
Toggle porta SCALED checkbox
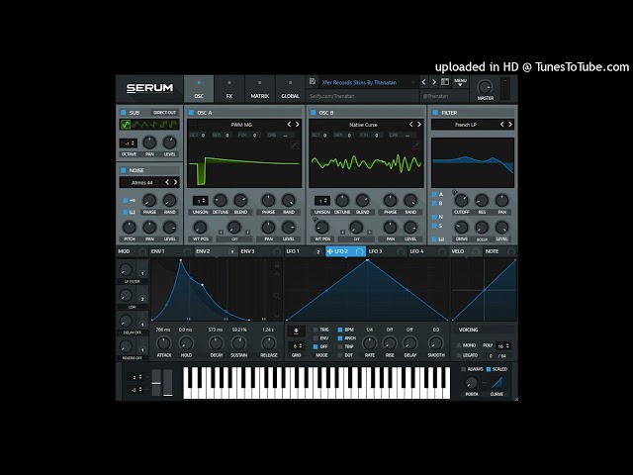click(489, 369)
